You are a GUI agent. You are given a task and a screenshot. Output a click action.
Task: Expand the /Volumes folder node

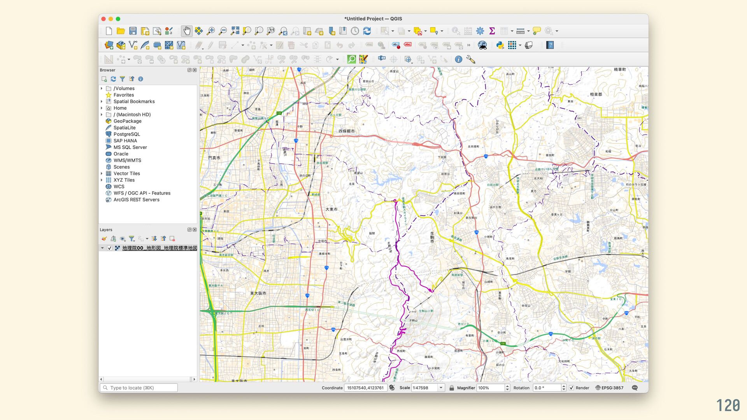102,89
